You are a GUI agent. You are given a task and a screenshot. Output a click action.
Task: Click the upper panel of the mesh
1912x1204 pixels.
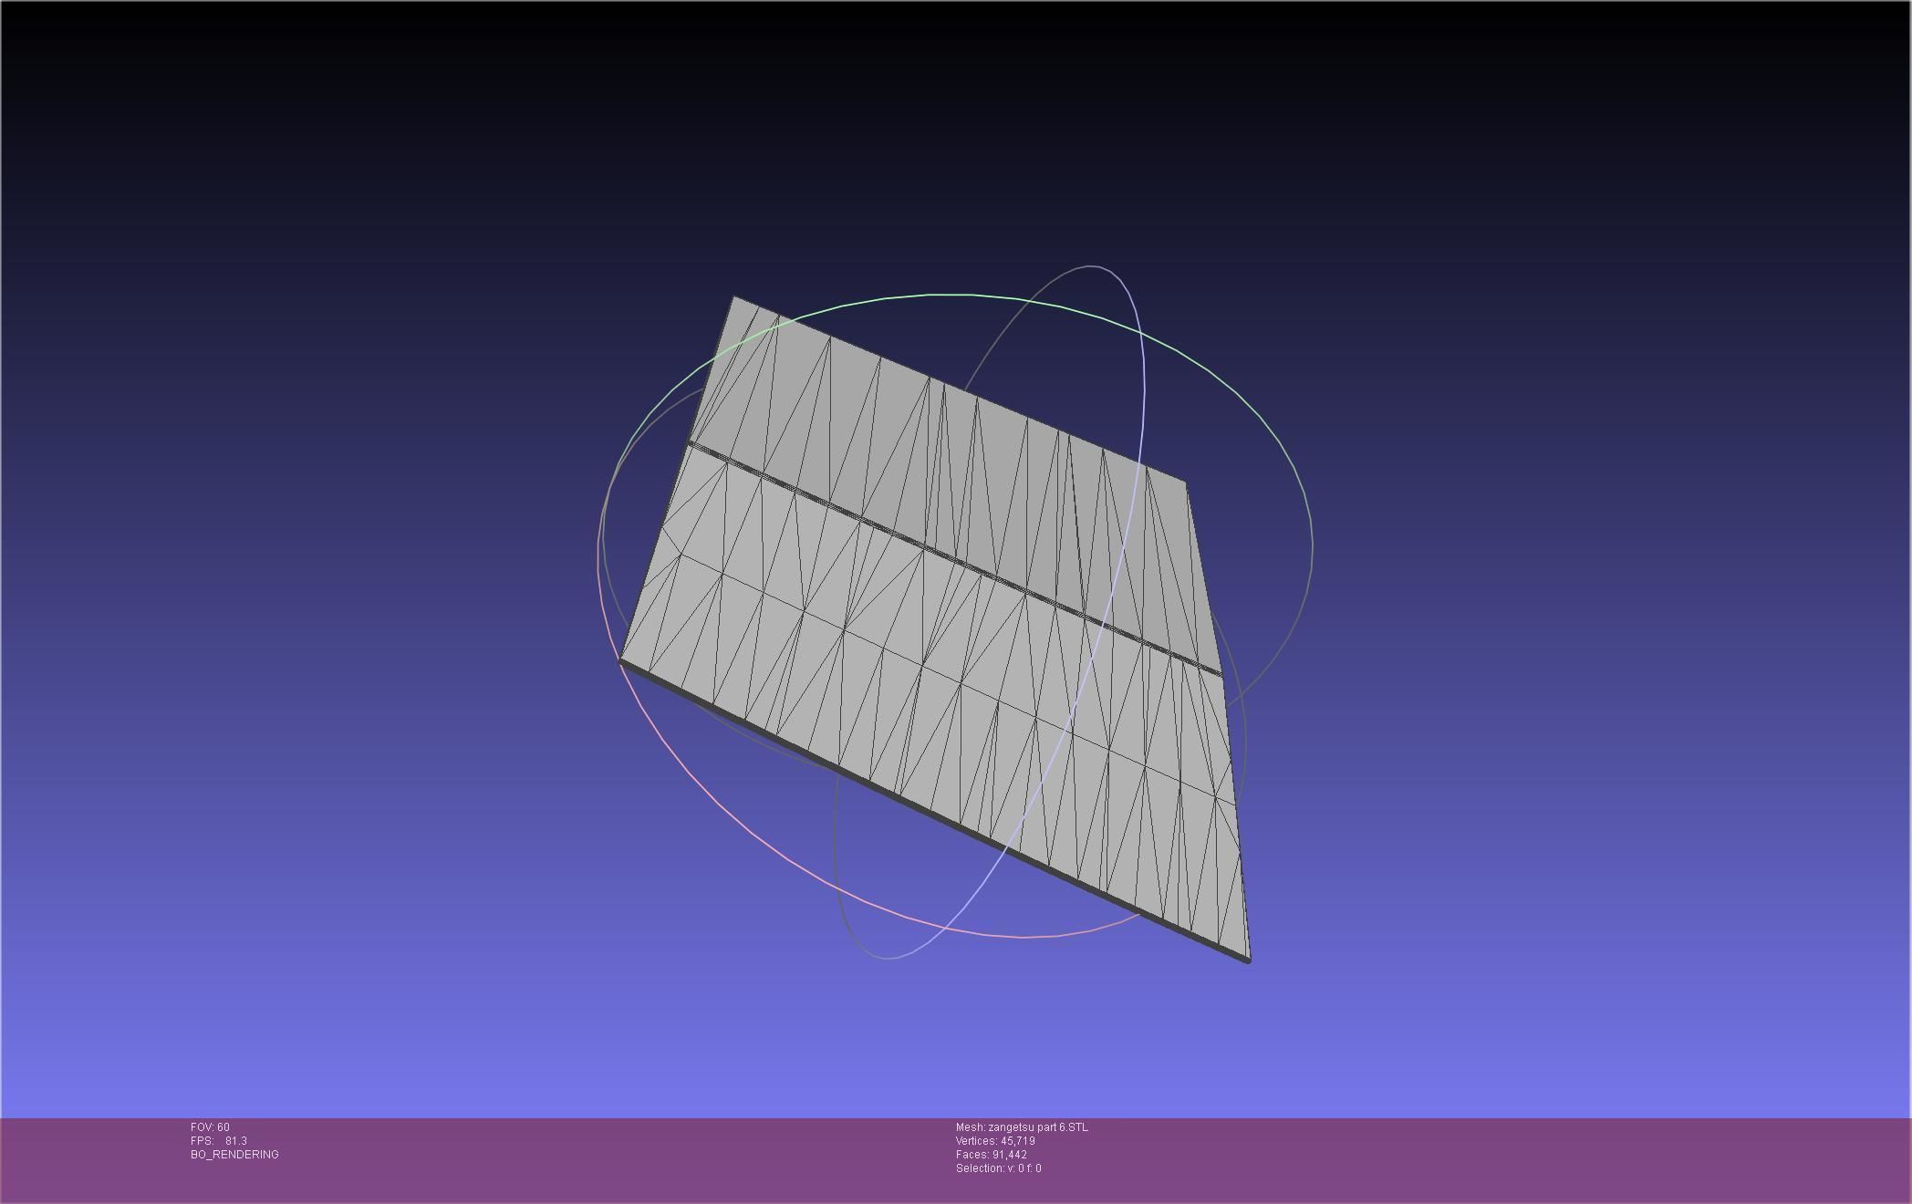click(912, 447)
